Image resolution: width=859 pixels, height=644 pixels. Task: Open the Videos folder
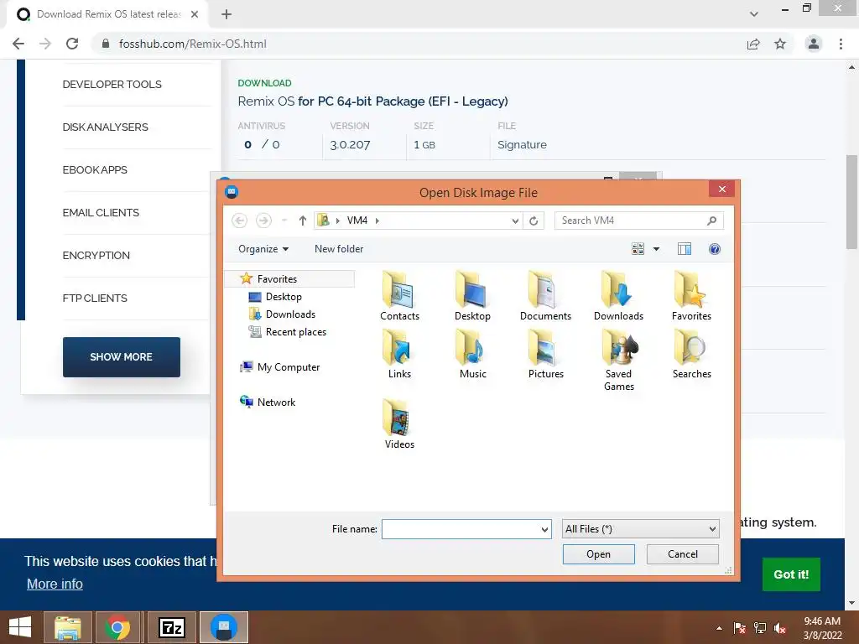coord(399,424)
